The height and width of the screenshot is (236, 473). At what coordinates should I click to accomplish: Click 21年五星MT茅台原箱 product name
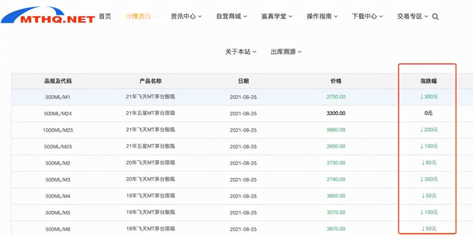pos(150,113)
